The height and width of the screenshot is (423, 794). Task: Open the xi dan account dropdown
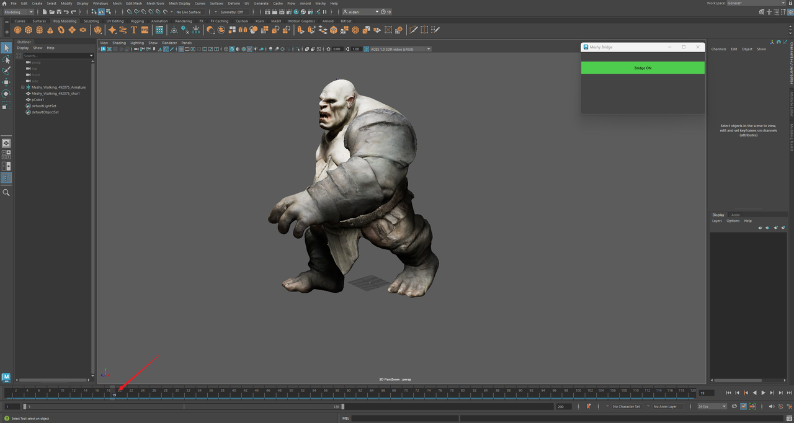pos(360,12)
